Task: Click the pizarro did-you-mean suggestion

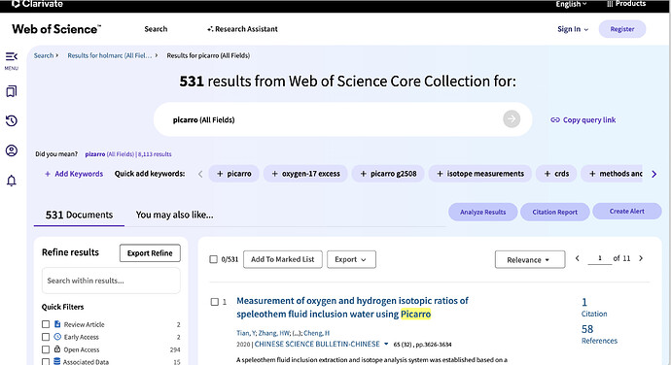Action: pyautogui.click(x=128, y=154)
